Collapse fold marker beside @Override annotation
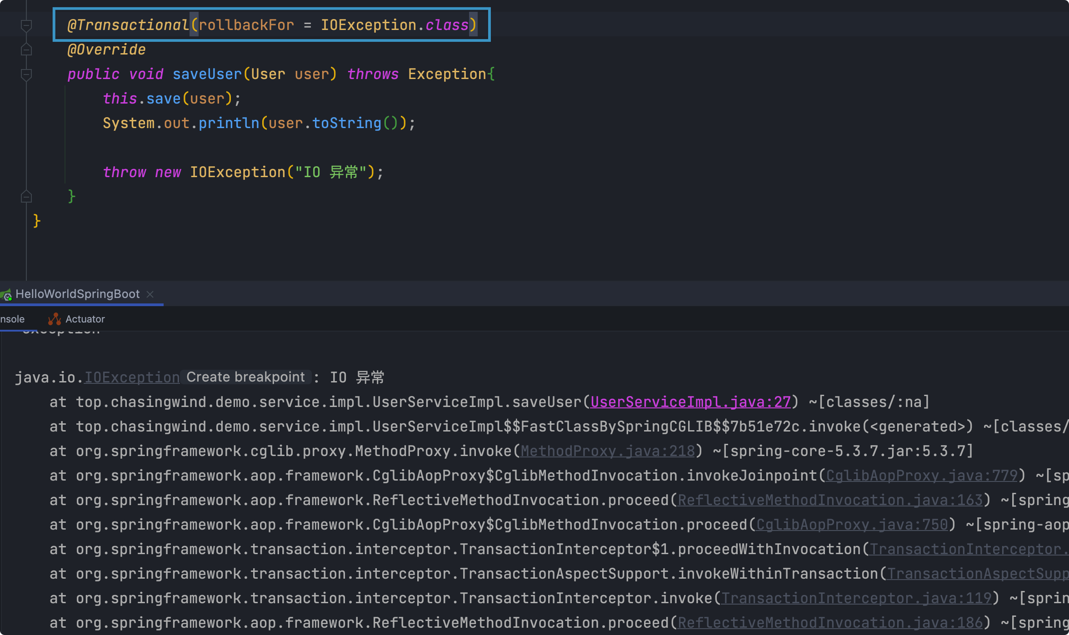This screenshot has width=1069, height=635. 26,50
